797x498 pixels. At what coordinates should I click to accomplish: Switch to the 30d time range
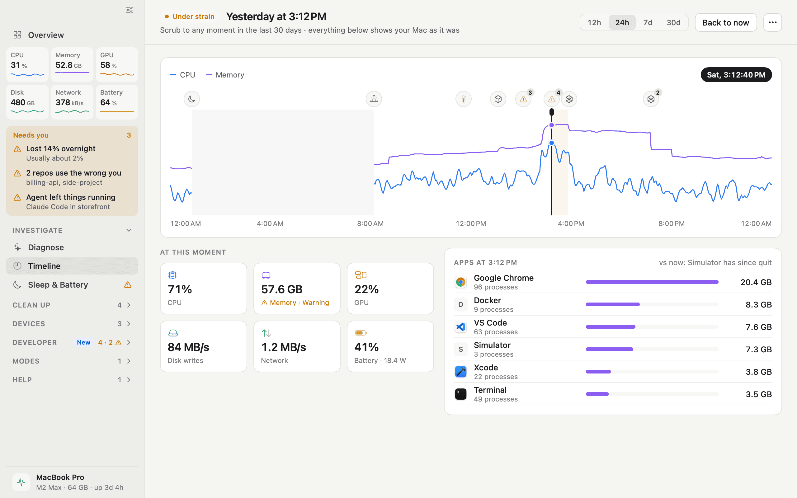click(x=673, y=22)
